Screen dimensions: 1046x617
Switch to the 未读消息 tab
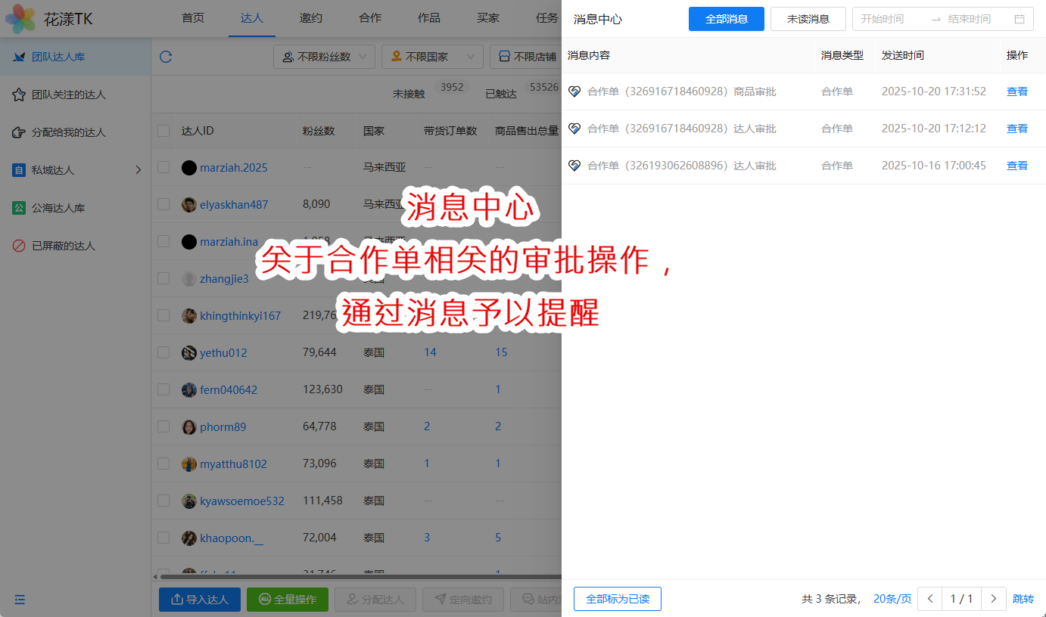(808, 19)
